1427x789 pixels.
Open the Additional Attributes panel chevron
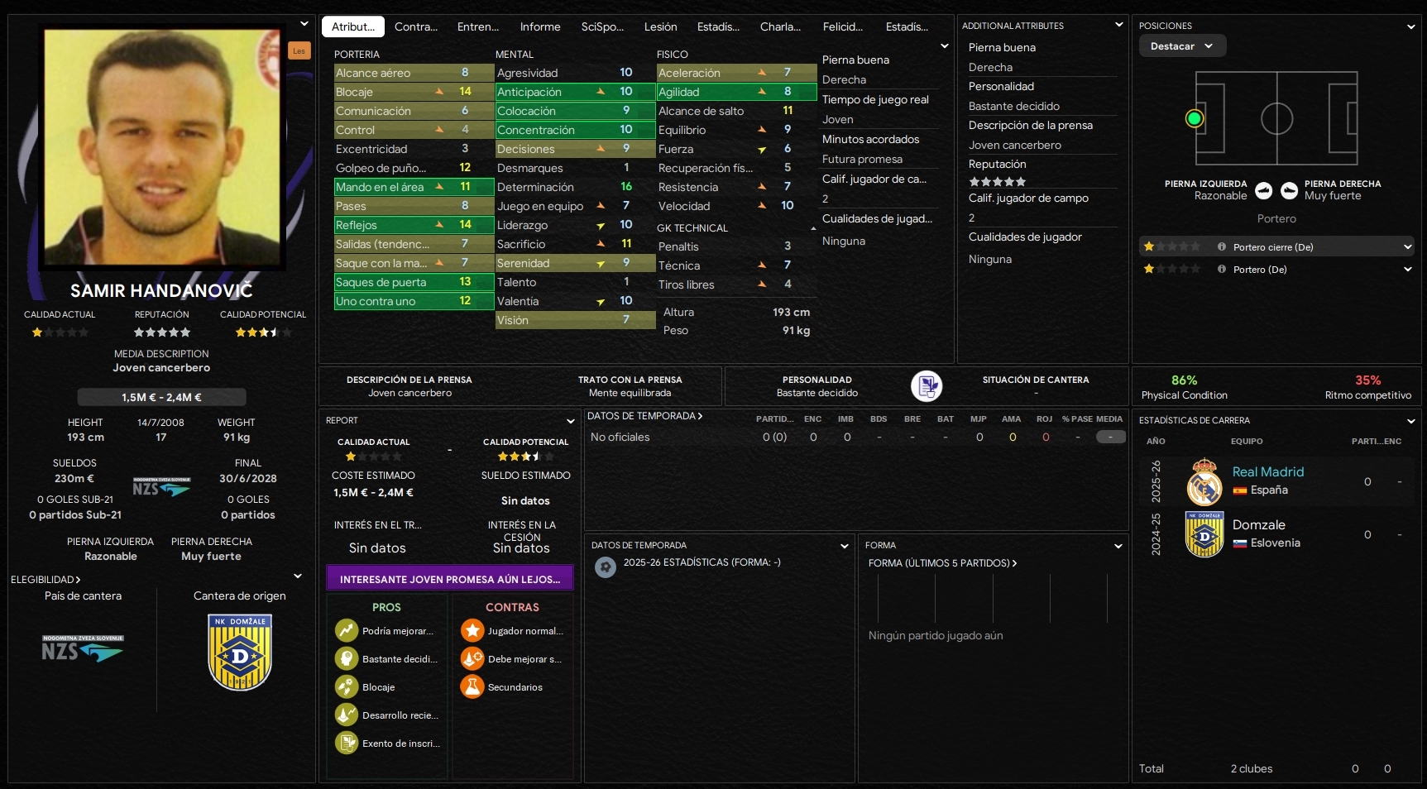[x=1119, y=26]
